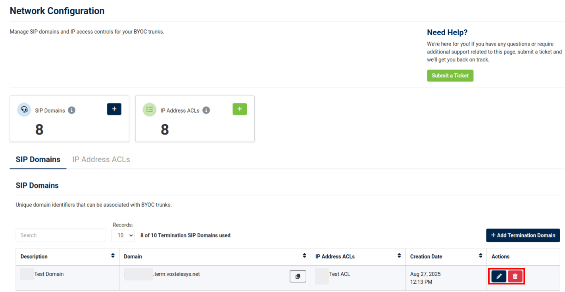Click the Test ACL entry in table
This screenshot has height=292, width=565.
[x=339, y=274]
